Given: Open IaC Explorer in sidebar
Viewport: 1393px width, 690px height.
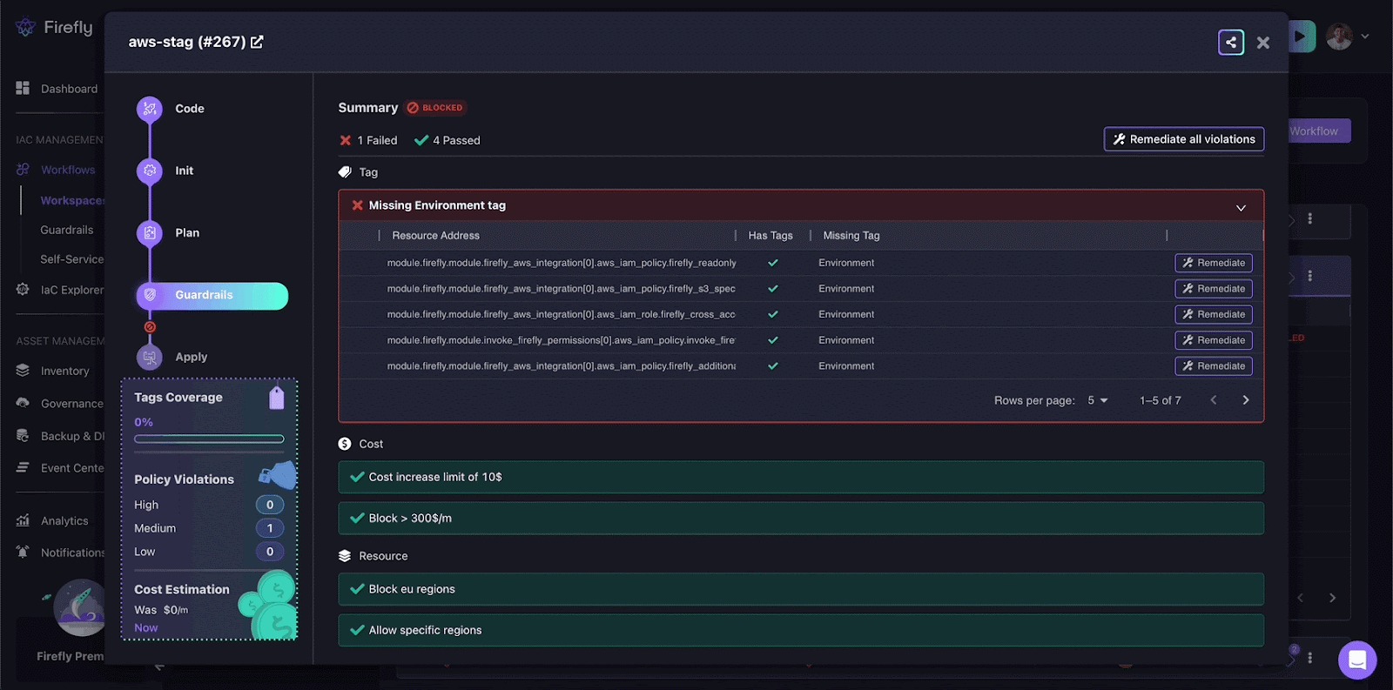Looking at the screenshot, I should 61,290.
